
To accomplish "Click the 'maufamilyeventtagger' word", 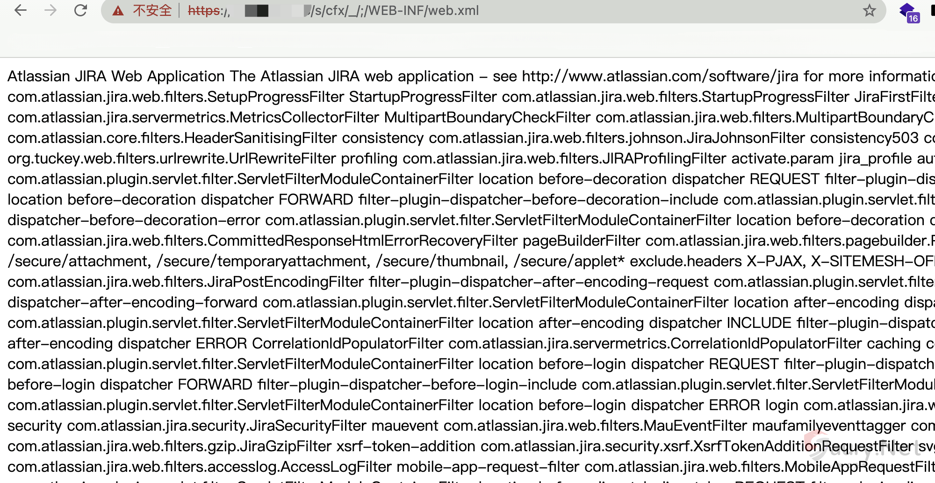I will 829,426.
